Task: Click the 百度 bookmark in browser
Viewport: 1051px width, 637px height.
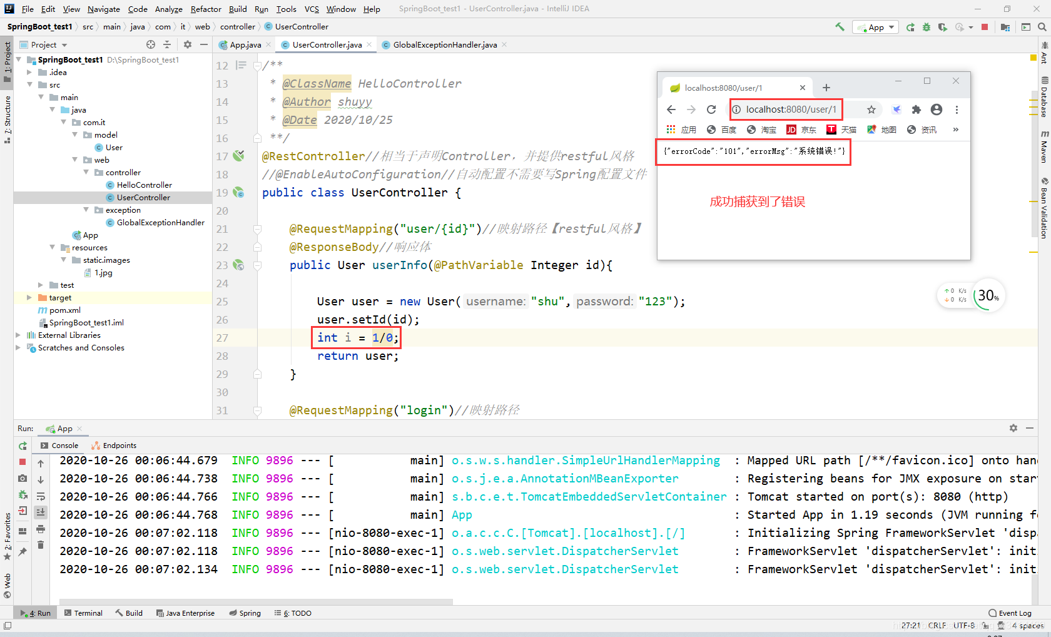Action: (x=721, y=130)
